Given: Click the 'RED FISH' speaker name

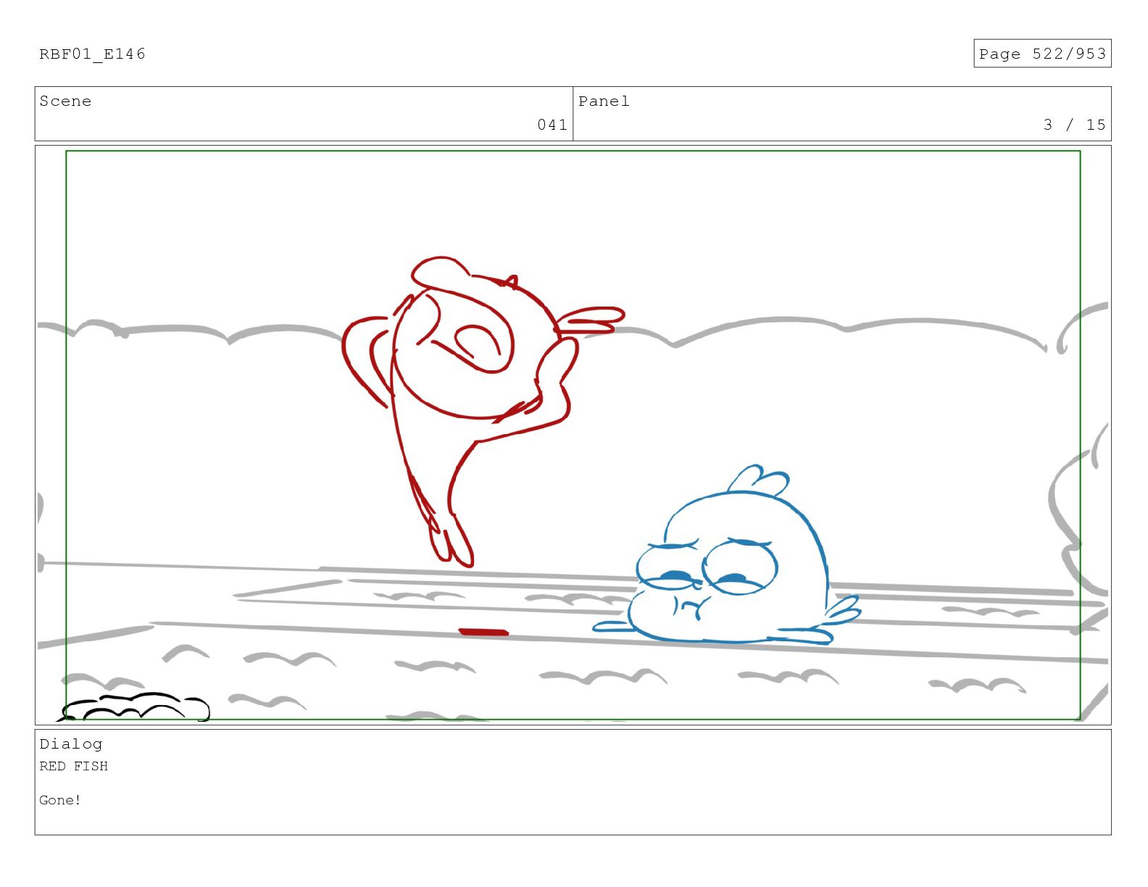Looking at the screenshot, I should 73,766.
